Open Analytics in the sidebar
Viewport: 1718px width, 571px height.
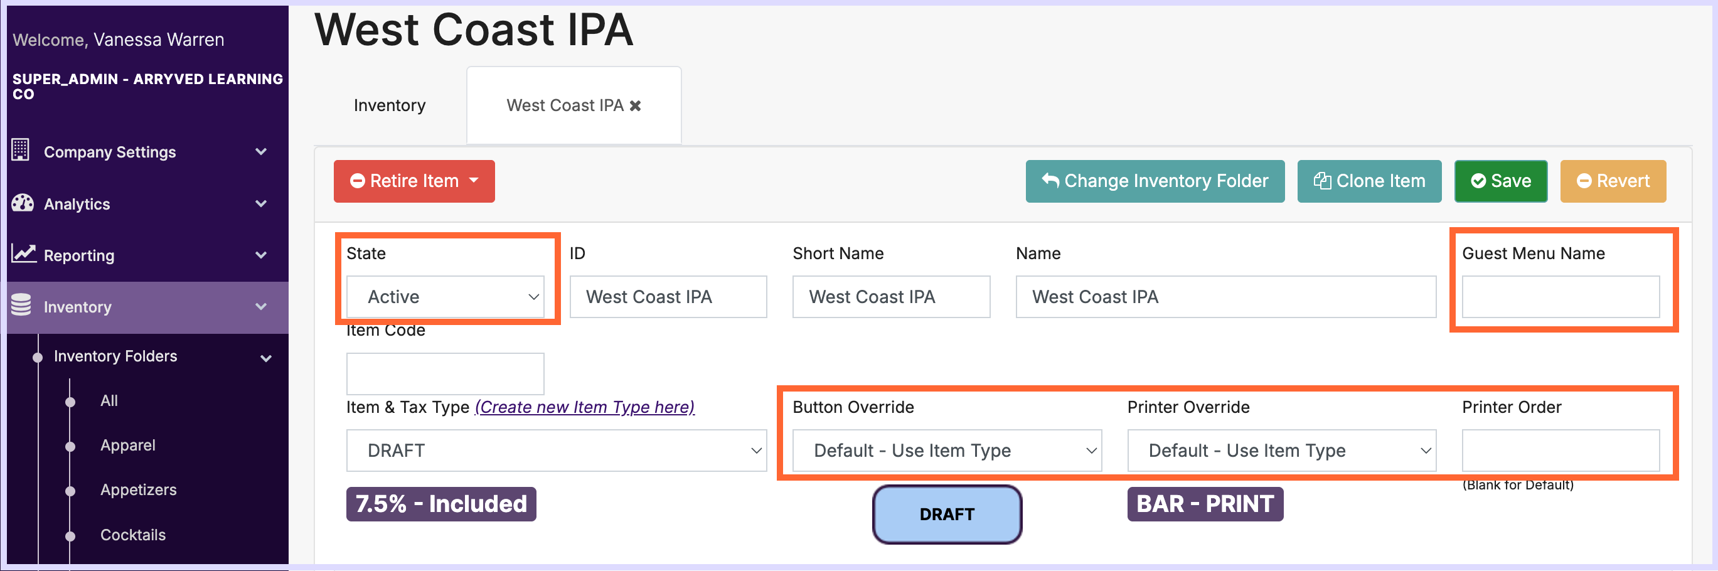[x=77, y=204]
